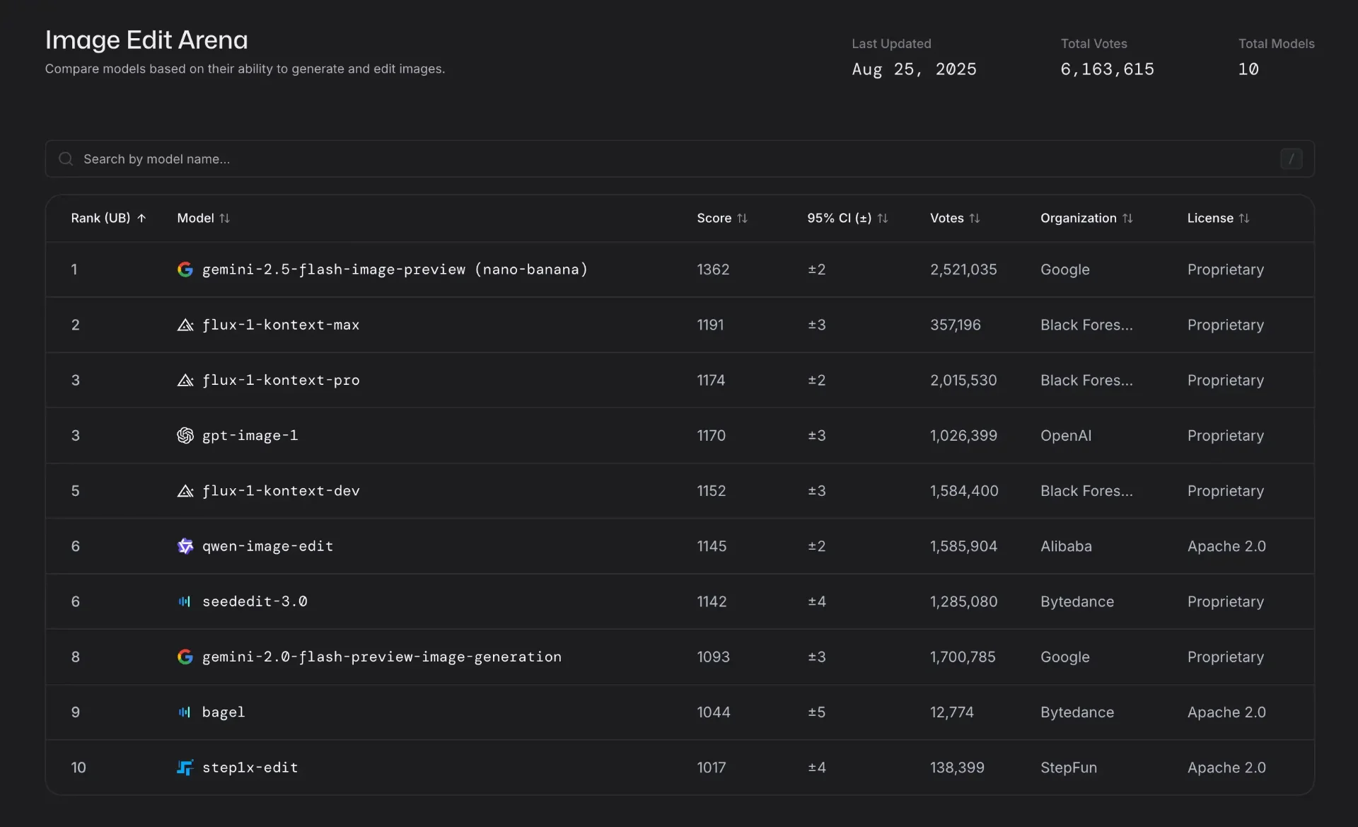Image resolution: width=1358 pixels, height=827 pixels.
Task: Click the sort arrows next to Votes header
Action: click(974, 218)
